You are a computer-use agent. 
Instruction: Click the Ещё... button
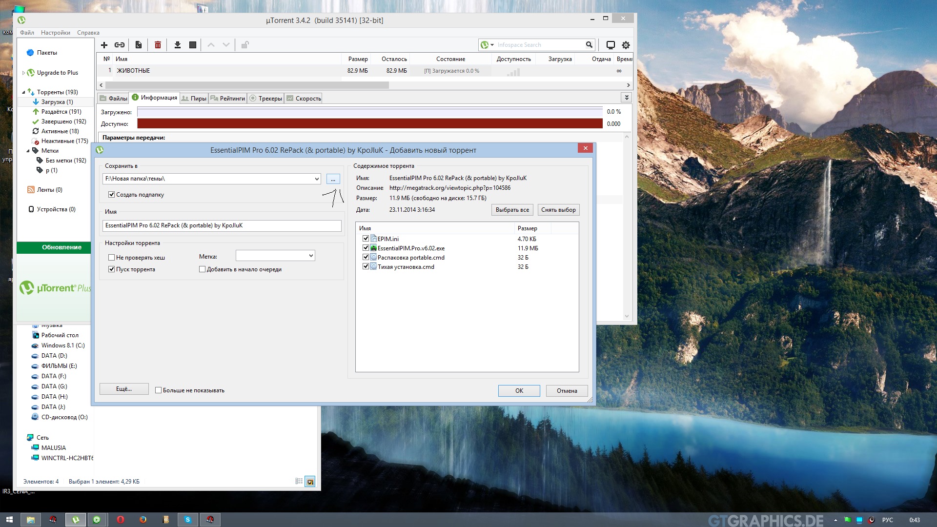coord(124,389)
